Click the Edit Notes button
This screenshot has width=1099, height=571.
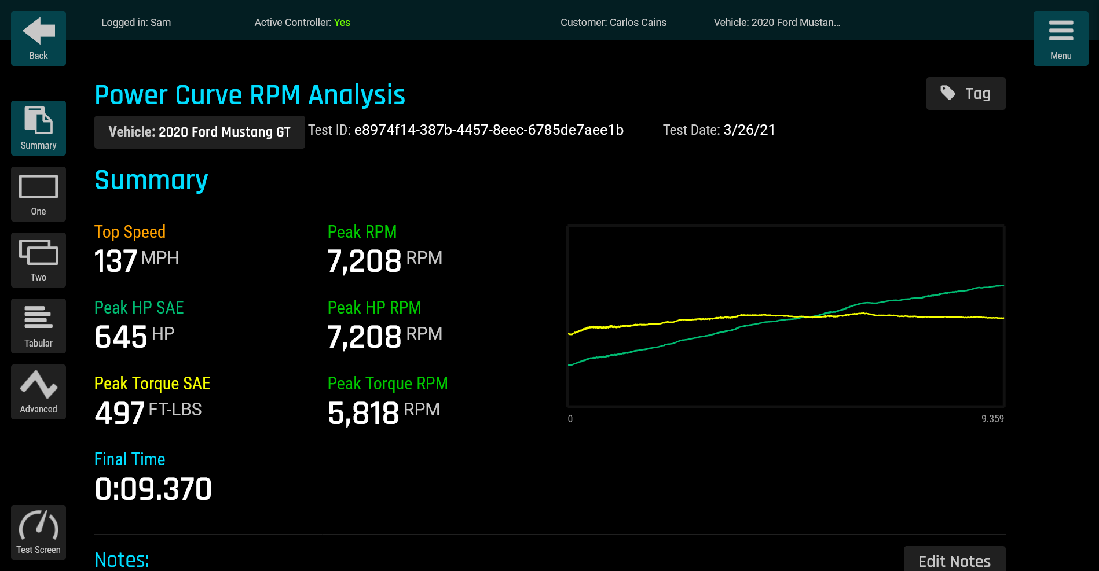[954, 560]
